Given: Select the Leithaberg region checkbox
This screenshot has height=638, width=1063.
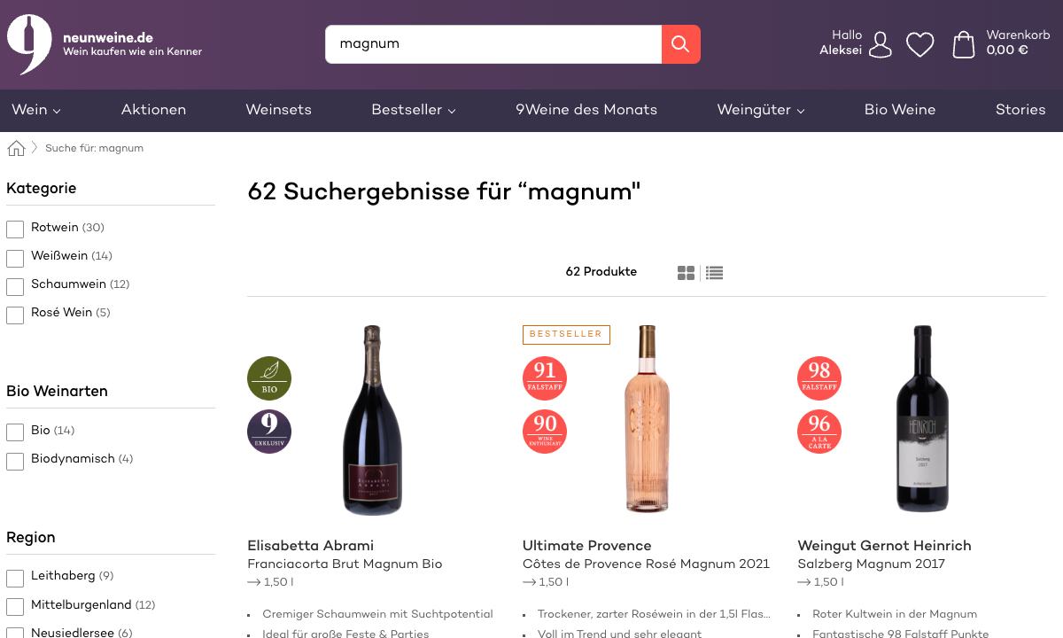Looking at the screenshot, I should coord(15,578).
